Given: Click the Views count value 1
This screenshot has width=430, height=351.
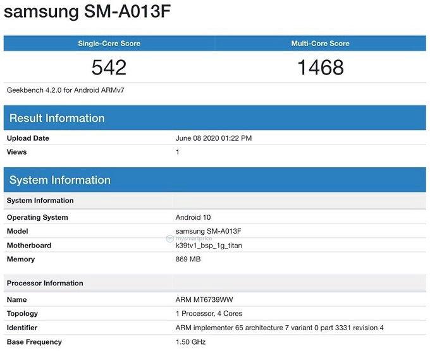Looking at the screenshot, I should pyautogui.click(x=178, y=152).
